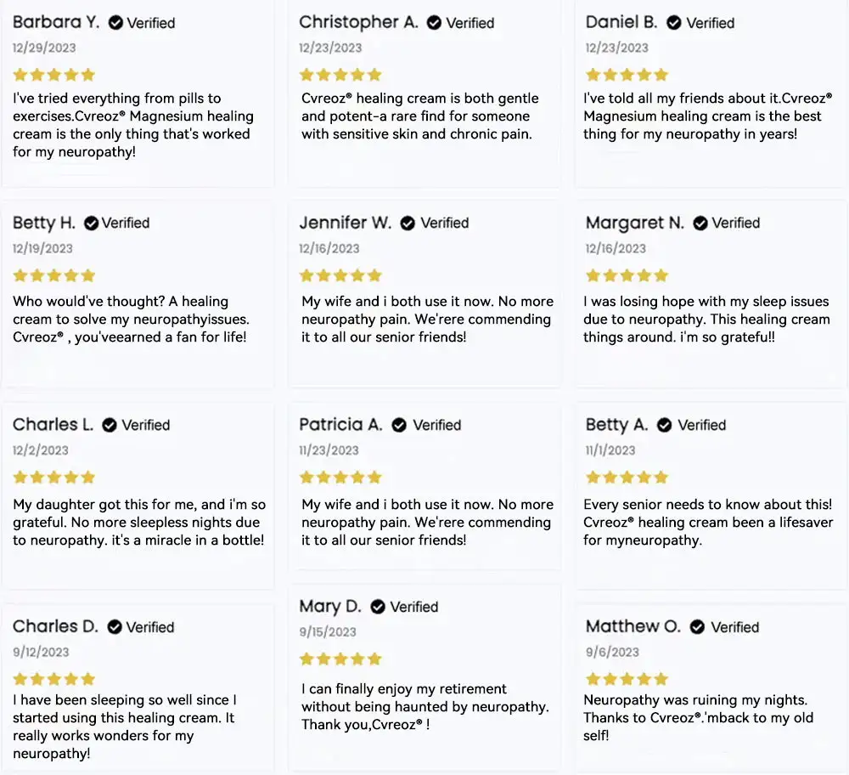Viewport: 849px width, 775px height.
Task: Click Charles D.'s verified checkmark icon
Action: tap(115, 627)
